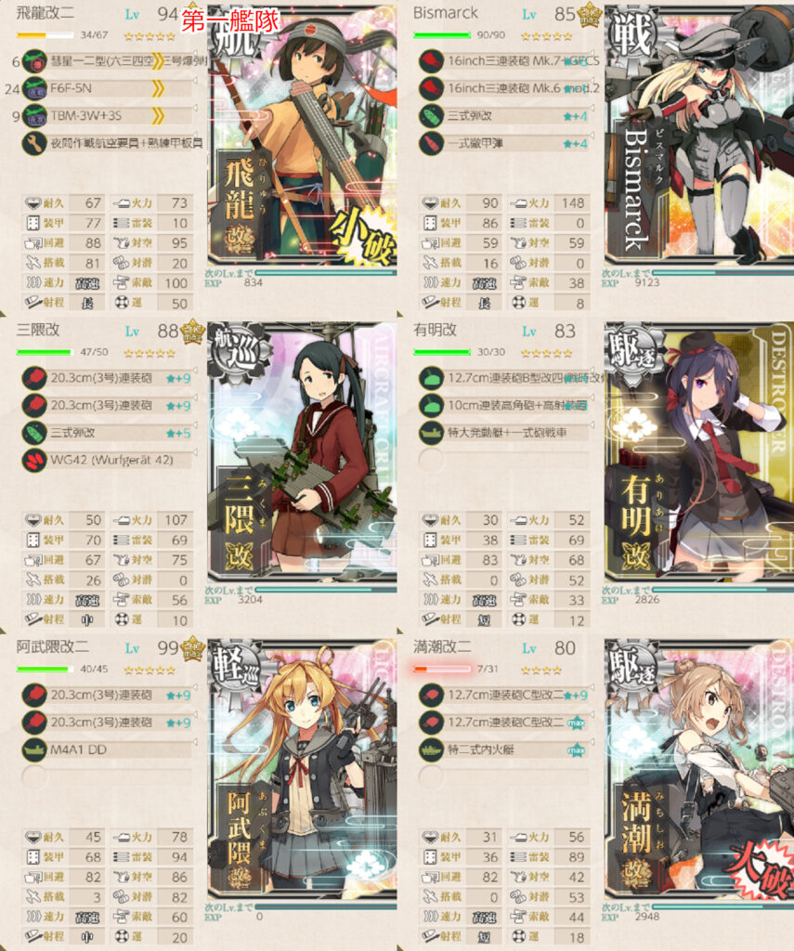Click the 第一艦隊 fleet label
This screenshot has width=794, height=951.
click(230, 20)
